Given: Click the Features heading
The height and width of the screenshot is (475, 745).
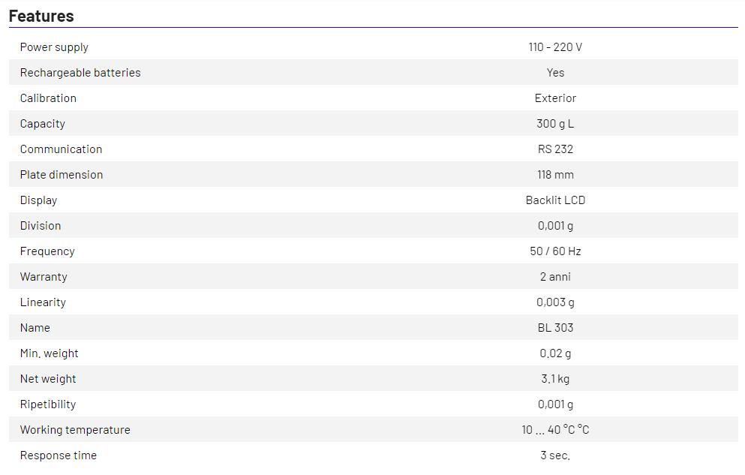Looking at the screenshot, I should [x=41, y=16].
